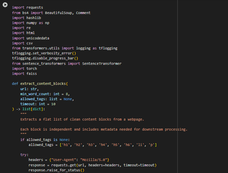
Task: Click the line 'import re'
Action: pos(21,28)
